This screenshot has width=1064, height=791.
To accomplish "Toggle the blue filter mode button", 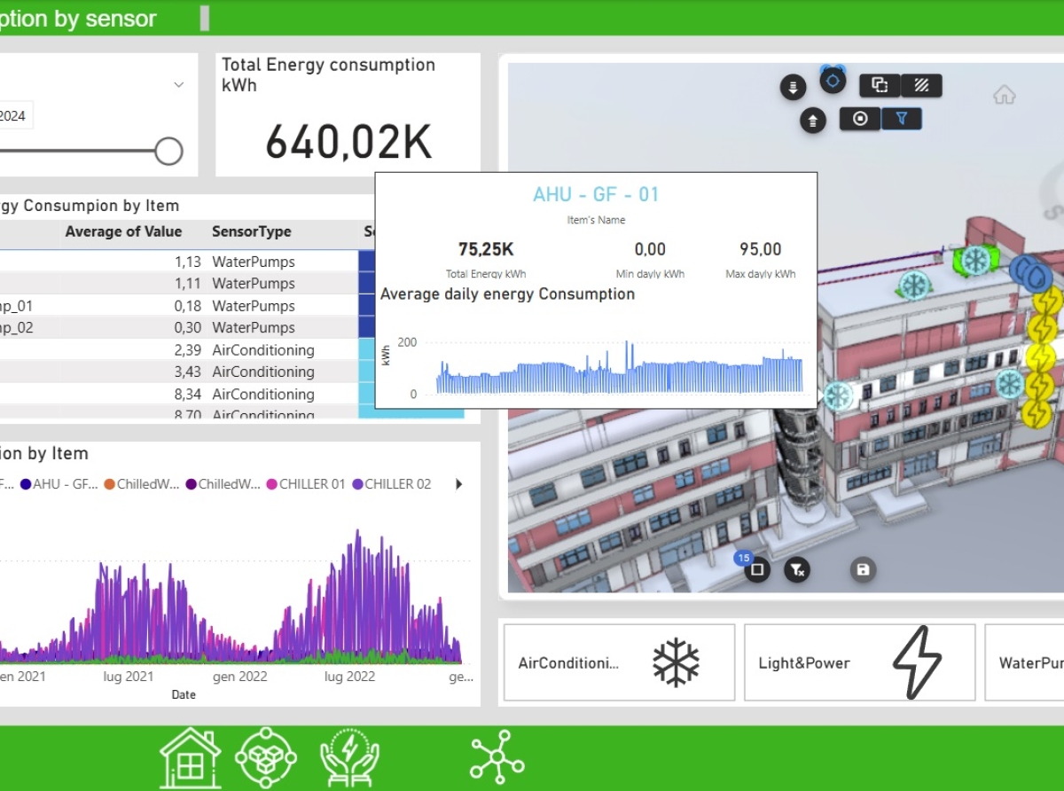I will click(x=902, y=118).
